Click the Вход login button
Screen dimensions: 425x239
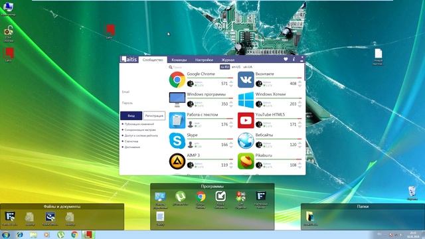tap(131, 116)
